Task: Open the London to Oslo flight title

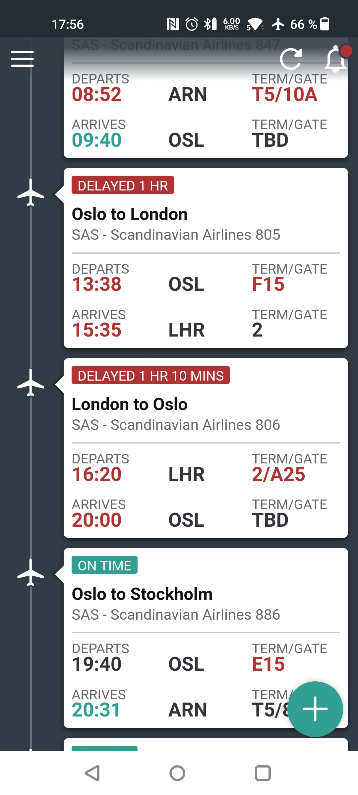Action: [x=130, y=404]
